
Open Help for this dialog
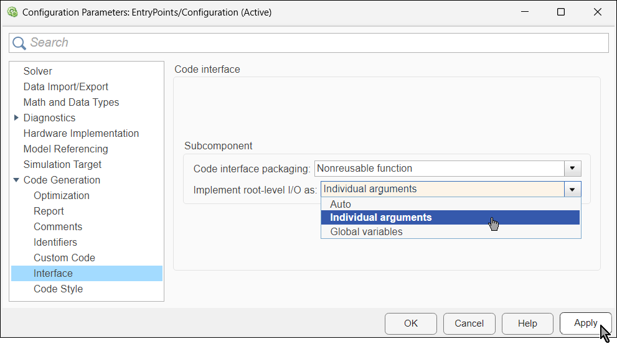pos(527,323)
